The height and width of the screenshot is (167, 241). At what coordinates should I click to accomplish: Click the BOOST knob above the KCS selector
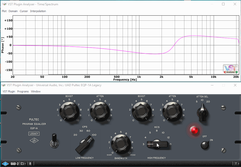(141, 111)
